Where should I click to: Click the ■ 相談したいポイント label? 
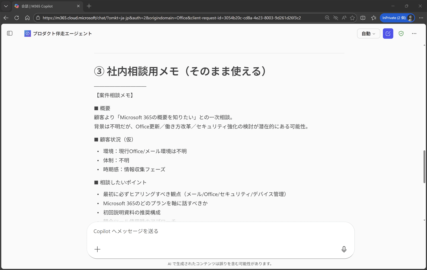120,182
